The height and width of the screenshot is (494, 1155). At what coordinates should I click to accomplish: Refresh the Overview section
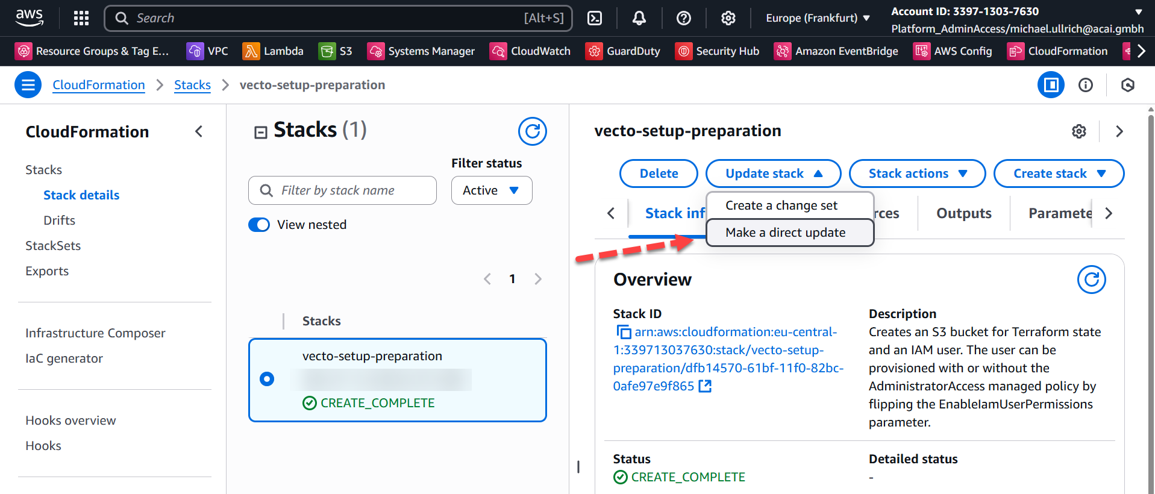tap(1092, 280)
